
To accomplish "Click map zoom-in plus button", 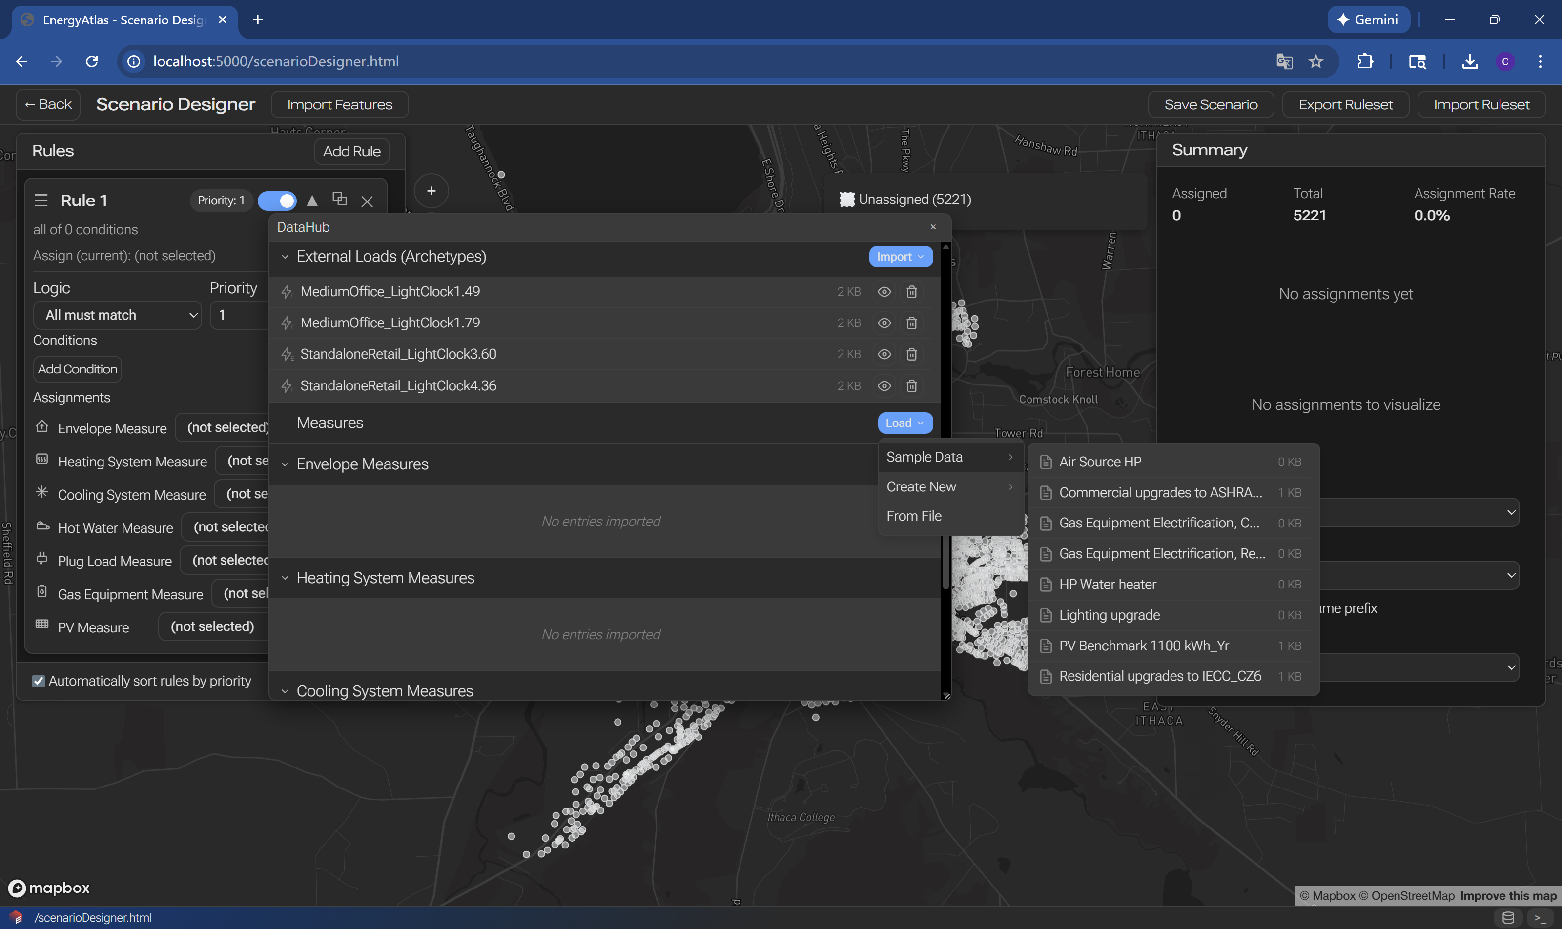I will click(x=431, y=191).
